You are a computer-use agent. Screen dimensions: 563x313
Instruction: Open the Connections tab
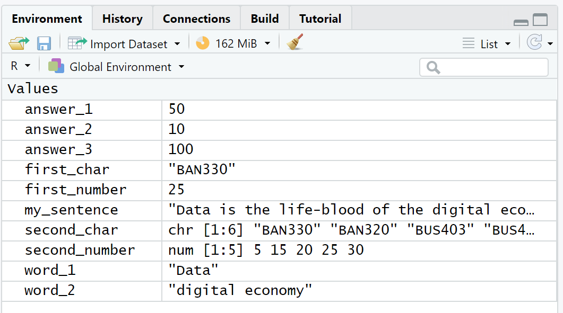pos(196,19)
